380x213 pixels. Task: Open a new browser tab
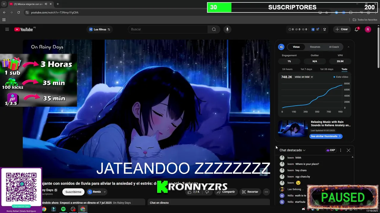pos(58,4)
